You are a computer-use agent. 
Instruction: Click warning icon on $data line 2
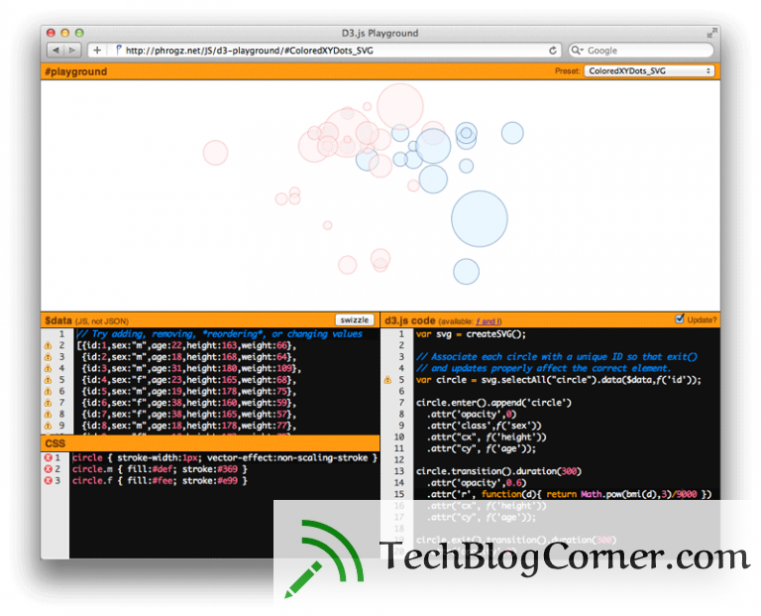coord(48,345)
